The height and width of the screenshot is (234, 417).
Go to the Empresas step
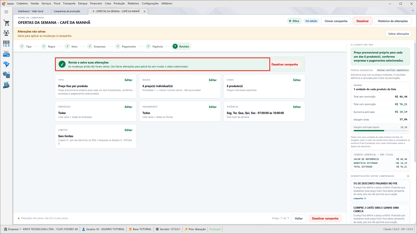tap(96, 47)
